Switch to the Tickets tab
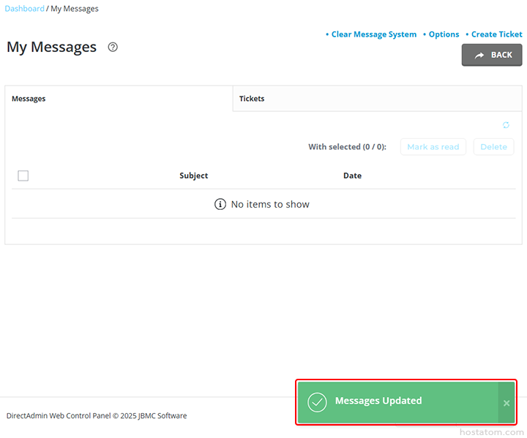The height and width of the screenshot is (438, 527). pyautogui.click(x=252, y=99)
